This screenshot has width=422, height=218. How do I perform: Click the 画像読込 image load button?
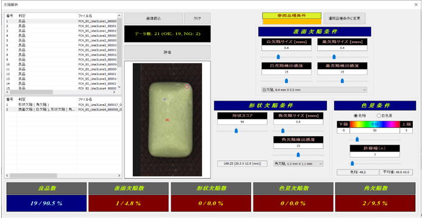[x=153, y=19]
